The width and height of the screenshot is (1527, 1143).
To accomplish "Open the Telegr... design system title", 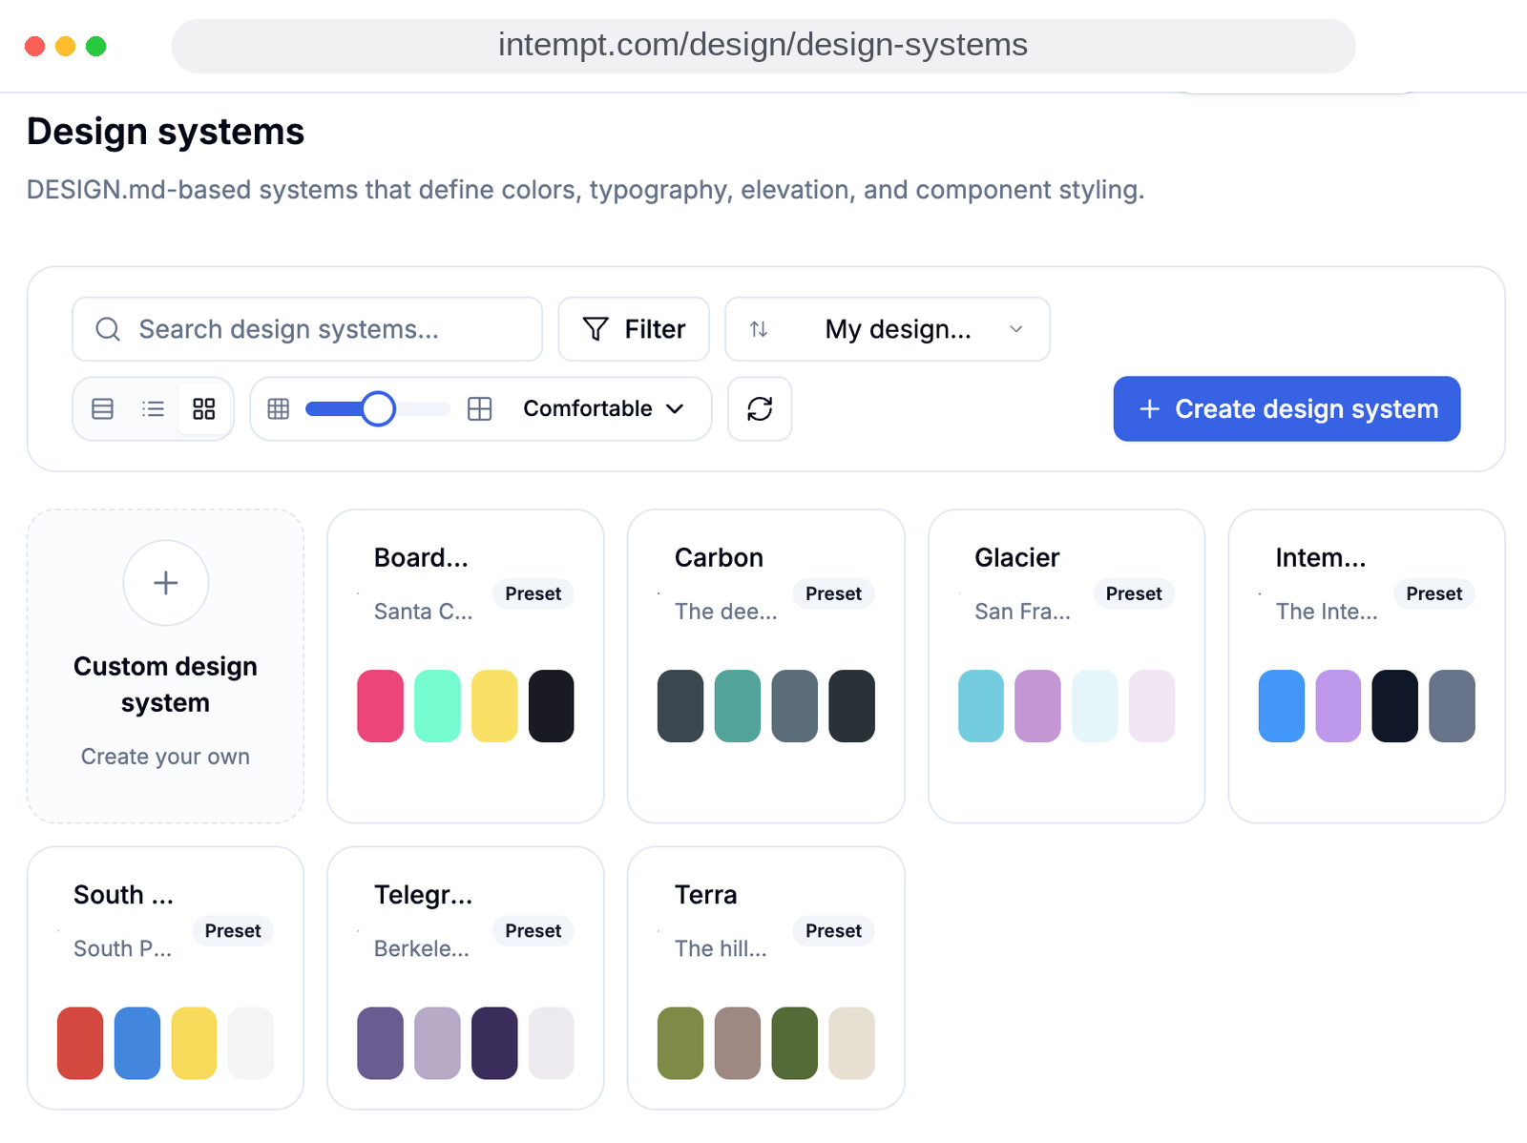I will [424, 895].
